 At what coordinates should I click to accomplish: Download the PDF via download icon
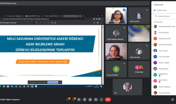[94, 23]
